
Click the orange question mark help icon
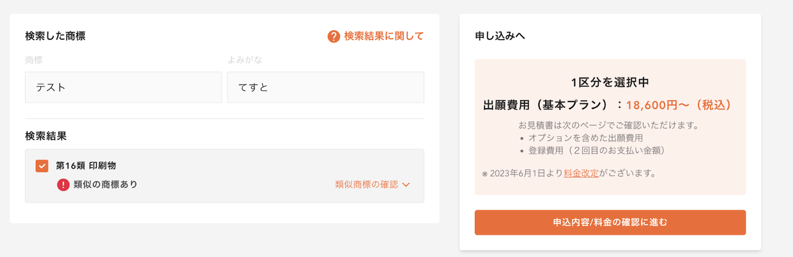(x=334, y=37)
